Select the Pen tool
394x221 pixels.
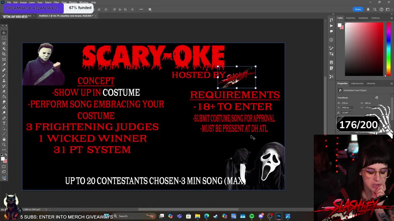4,118
